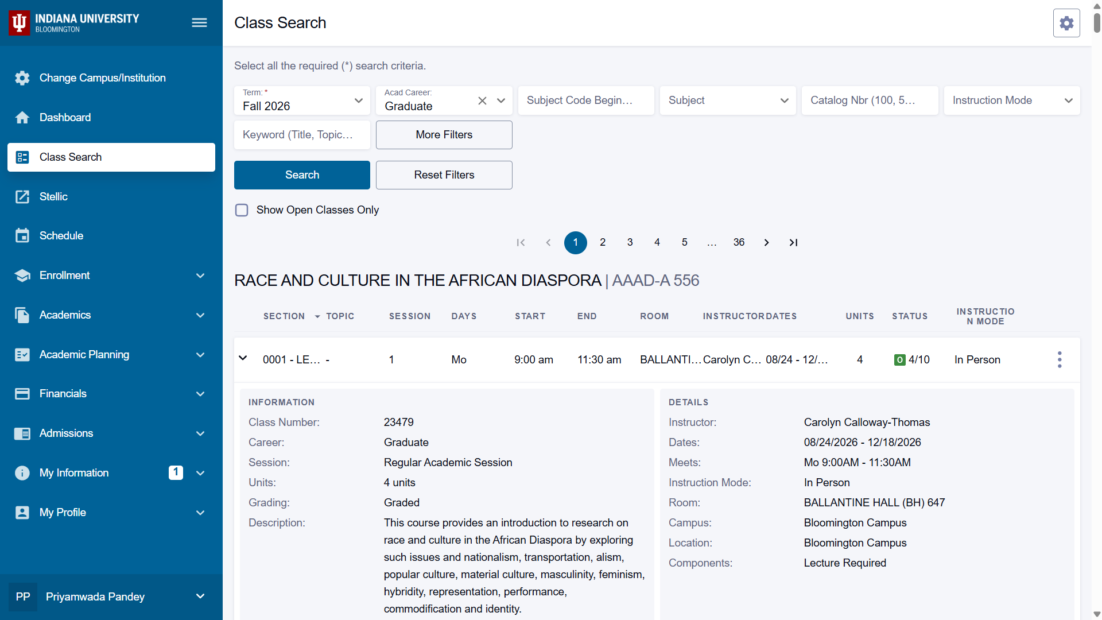
Task: Open settings gear icon at top right
Action: pos(1066,23)
